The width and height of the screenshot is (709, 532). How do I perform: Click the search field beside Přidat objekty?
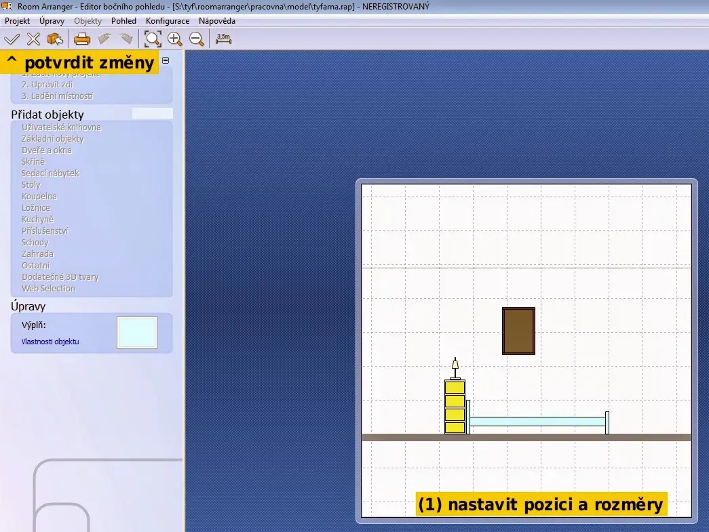click(x=153, y=113)
